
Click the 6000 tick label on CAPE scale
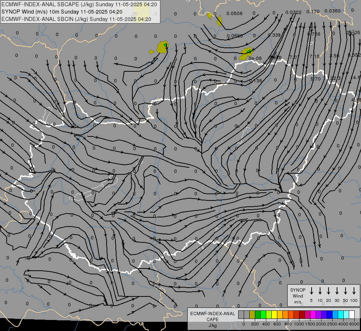pos(354,324)
